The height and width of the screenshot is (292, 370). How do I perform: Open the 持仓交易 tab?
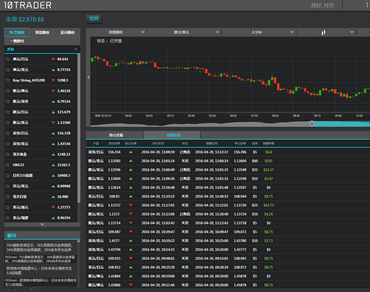coord(115,135)
